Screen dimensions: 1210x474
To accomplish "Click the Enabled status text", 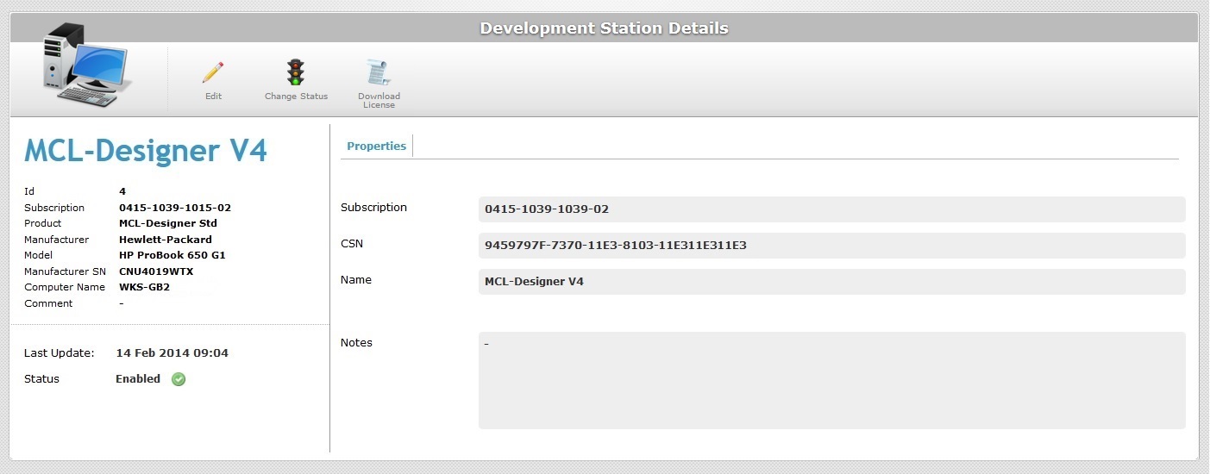I will click(138, 379).
